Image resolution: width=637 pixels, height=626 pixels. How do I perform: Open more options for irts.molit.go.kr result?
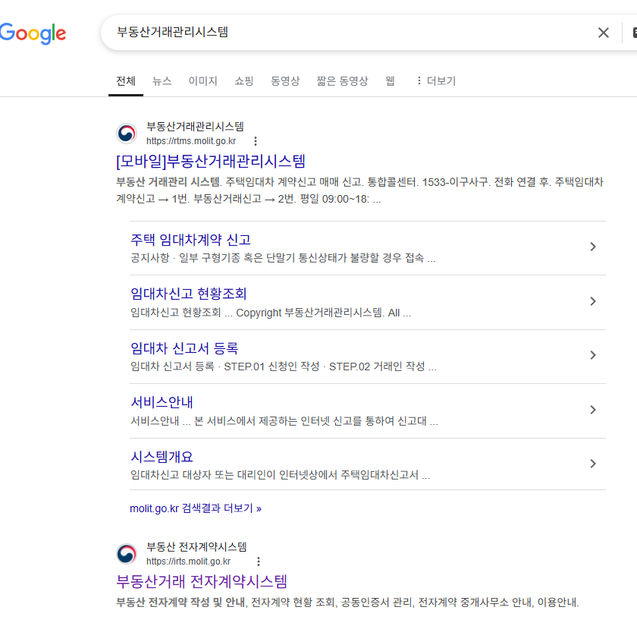259,562
